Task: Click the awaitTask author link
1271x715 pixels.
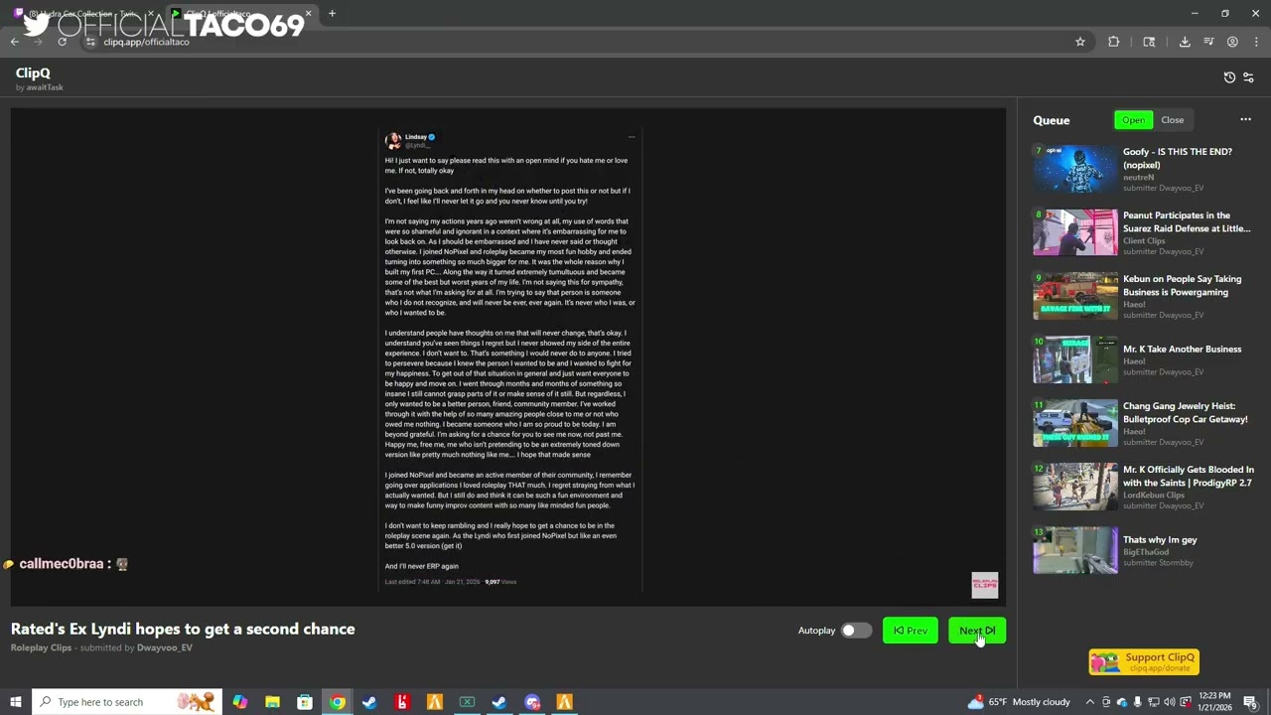Action: pyautogui.click(x=45, y=87)
